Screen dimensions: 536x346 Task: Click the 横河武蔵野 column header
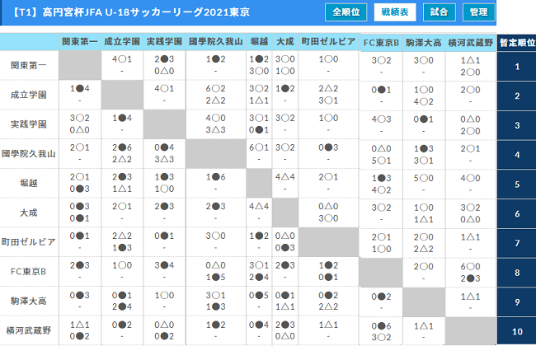pos(470,43)
